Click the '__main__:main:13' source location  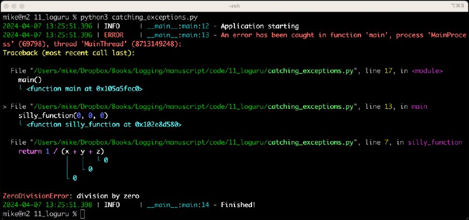coord(178,35)
